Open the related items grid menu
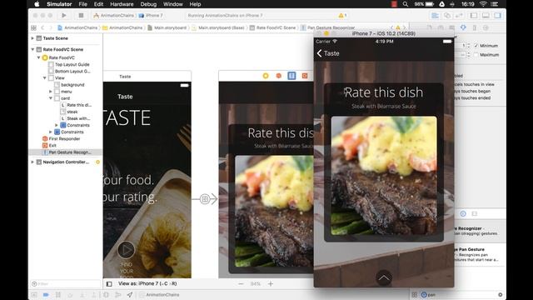Image resolution: width=533 pixels, height=300 pixels. point(33,27)
